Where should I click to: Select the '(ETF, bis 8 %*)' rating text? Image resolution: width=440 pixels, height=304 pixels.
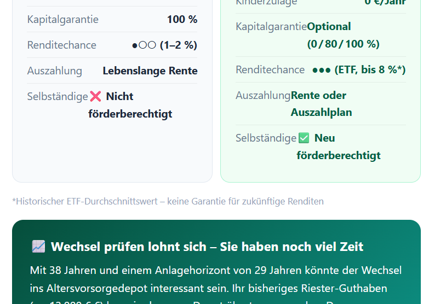(370, 69)
